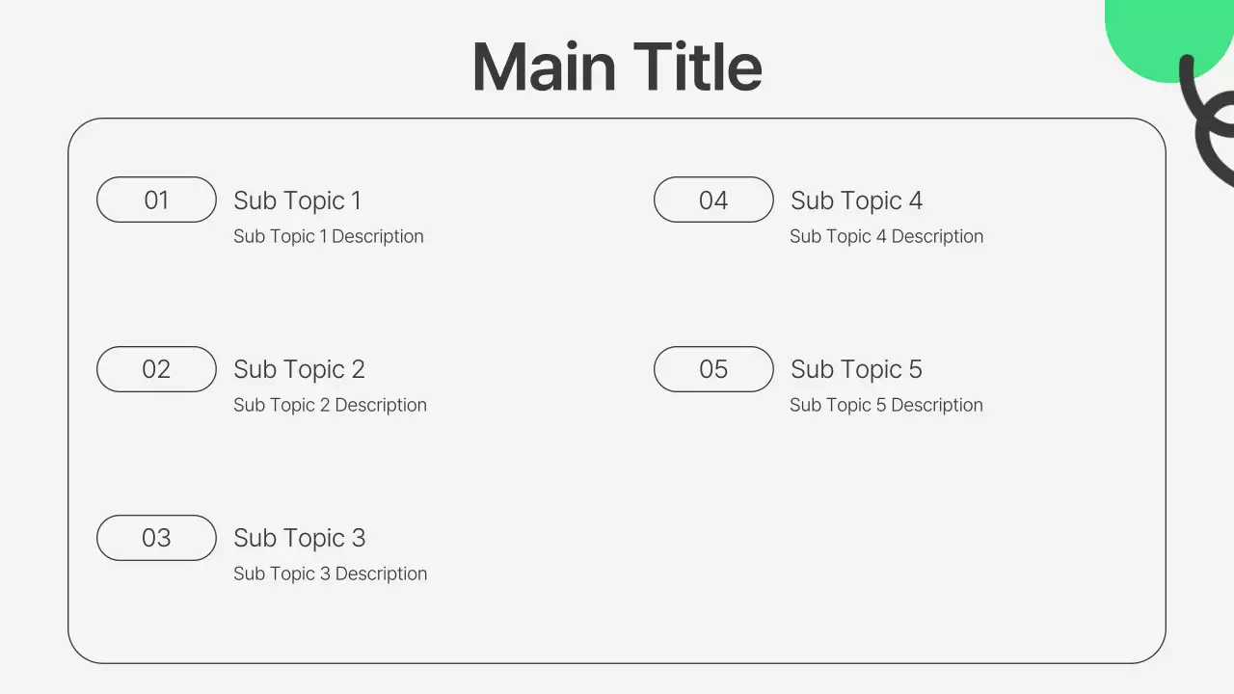Click the word Title in the heading
The image size is (1234, 694).
tap(698, 67)
